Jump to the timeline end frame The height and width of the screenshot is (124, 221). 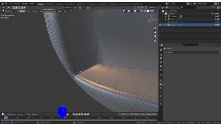[88, 114]
